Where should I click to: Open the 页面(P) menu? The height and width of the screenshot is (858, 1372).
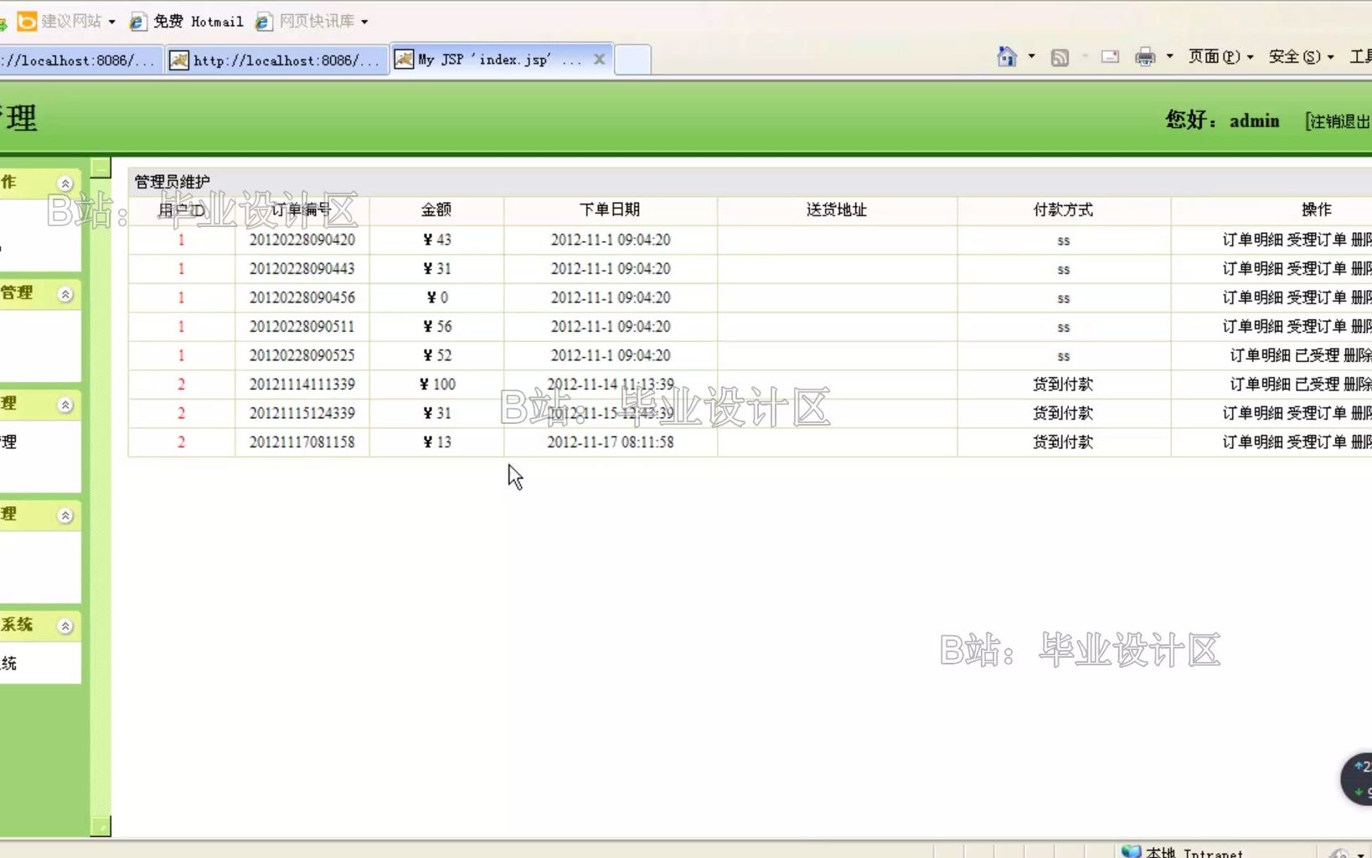[1221, 57]
